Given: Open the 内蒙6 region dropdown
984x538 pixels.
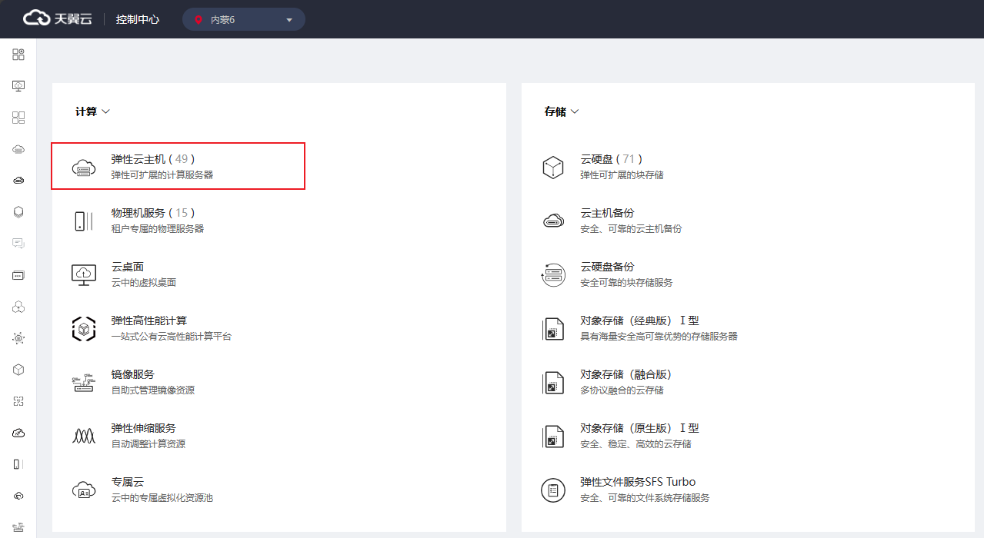Looking at the screenshot, I should 244,19.
